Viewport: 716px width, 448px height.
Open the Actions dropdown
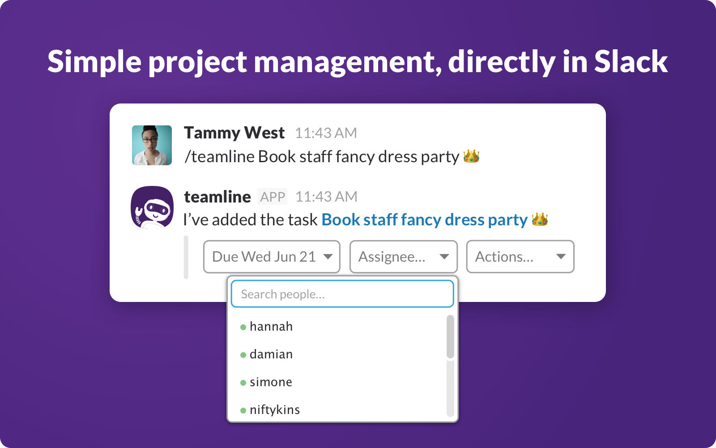pyautogui.click(x=520, y=257)
